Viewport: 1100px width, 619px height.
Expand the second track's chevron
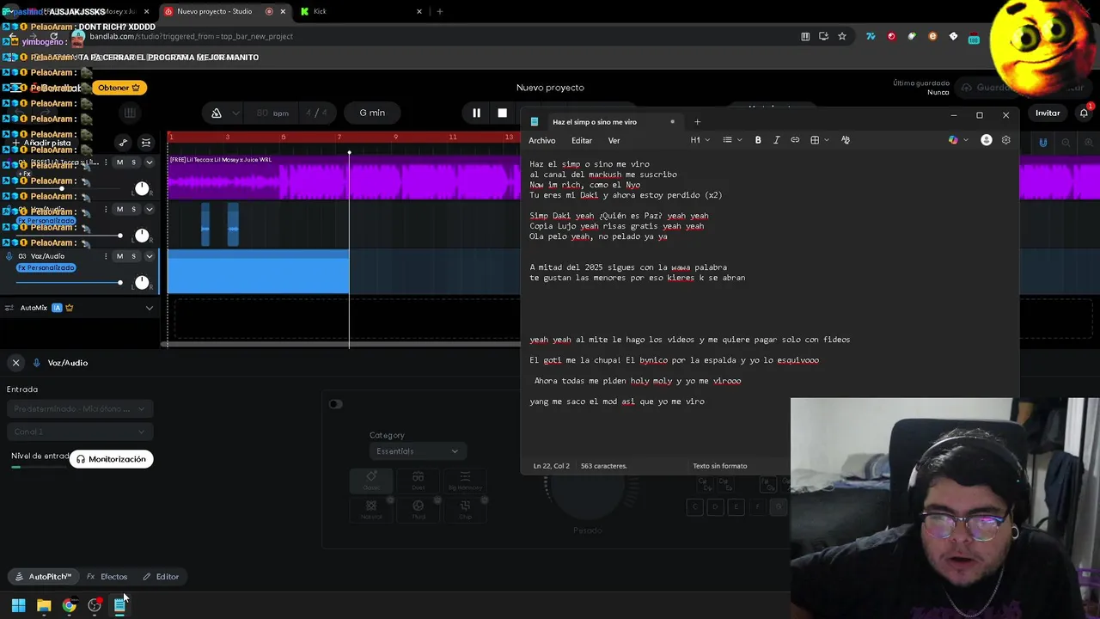[x=149, y=210]
